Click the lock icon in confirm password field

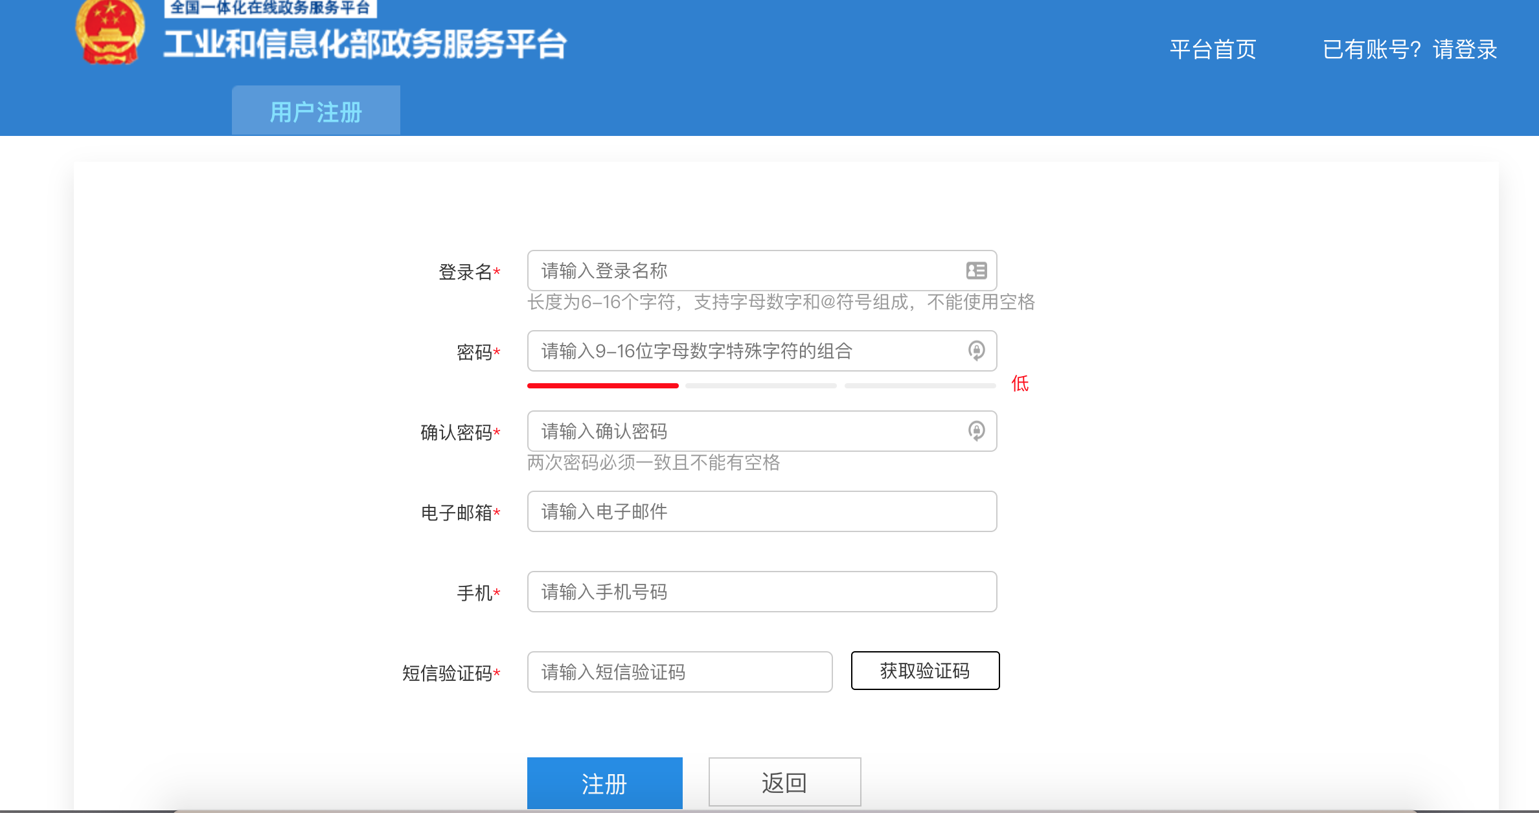click(976, 431)
